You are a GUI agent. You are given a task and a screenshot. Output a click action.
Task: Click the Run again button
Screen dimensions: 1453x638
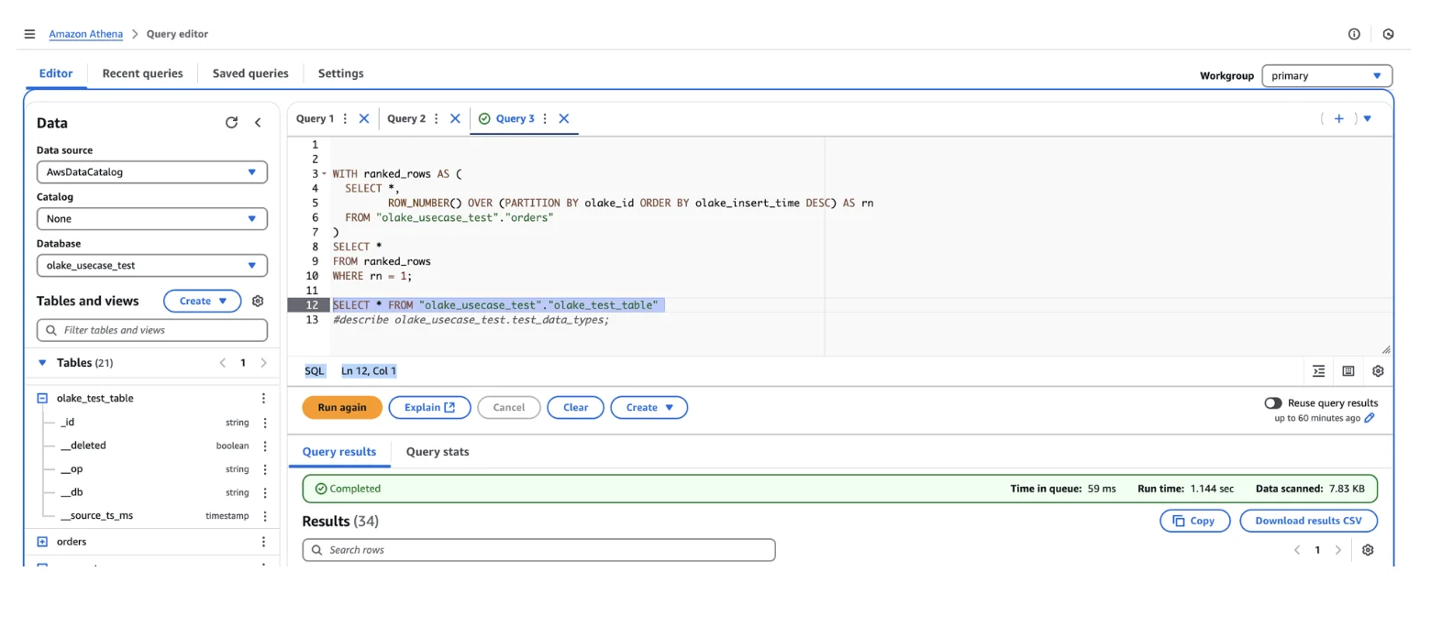tap(341, 408)
